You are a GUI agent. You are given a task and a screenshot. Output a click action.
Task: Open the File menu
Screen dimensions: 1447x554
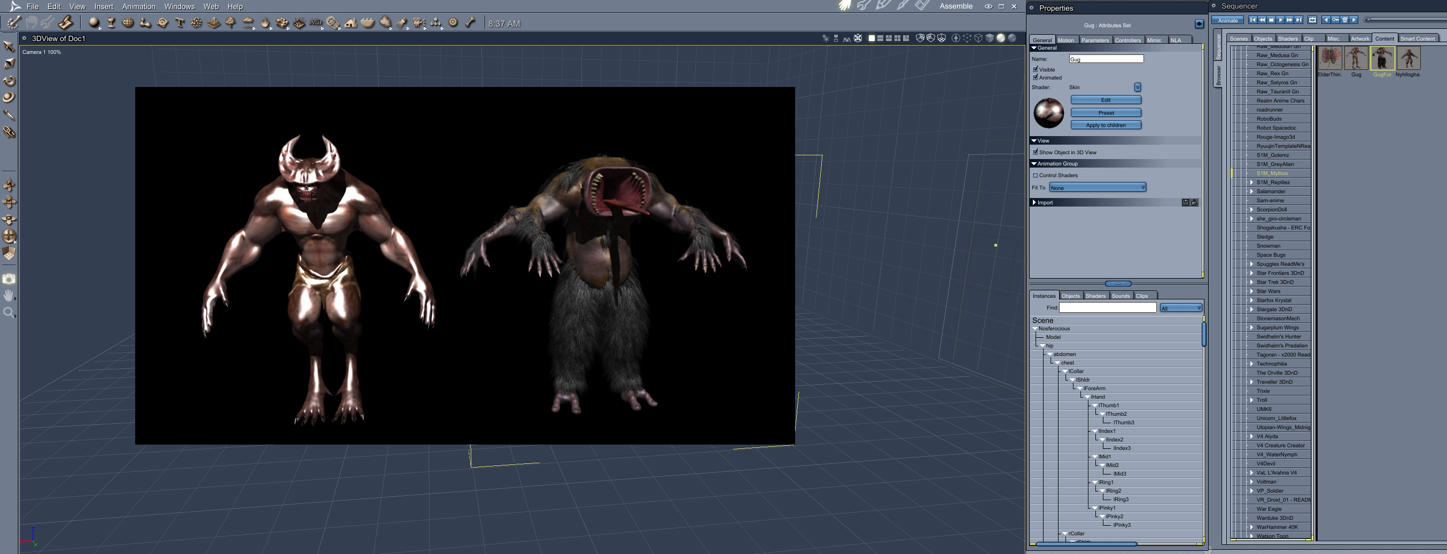tap(33, 7)
